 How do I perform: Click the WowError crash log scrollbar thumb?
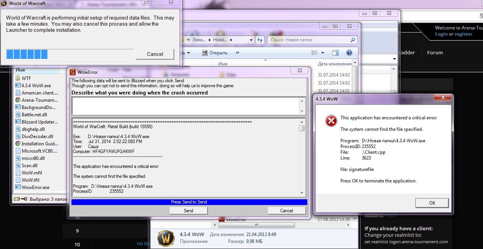click(x=302, y=128)
